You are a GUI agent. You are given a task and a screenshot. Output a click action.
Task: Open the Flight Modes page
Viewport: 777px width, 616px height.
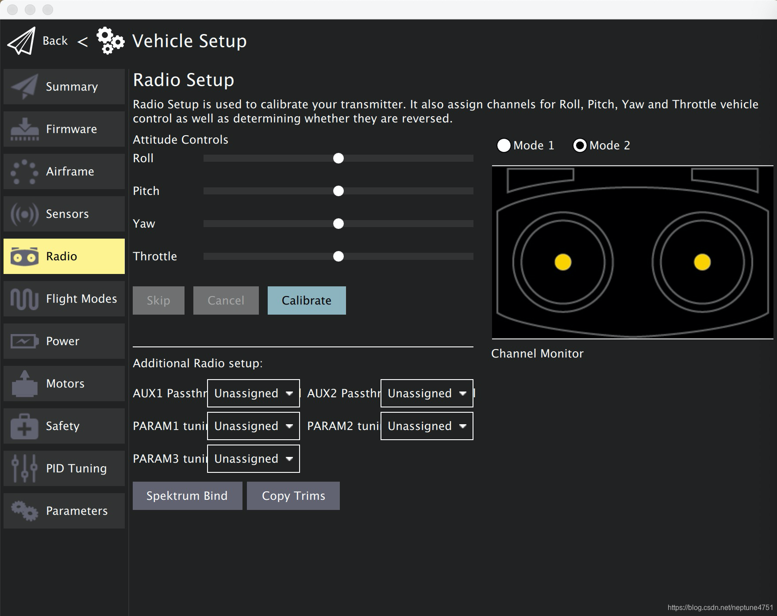point(64,299)
